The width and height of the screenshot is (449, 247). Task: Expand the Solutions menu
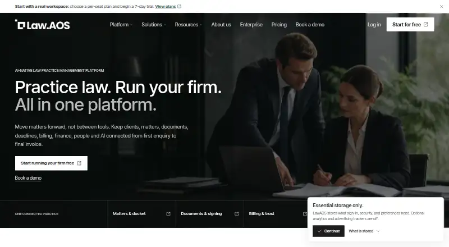[154, 25]
